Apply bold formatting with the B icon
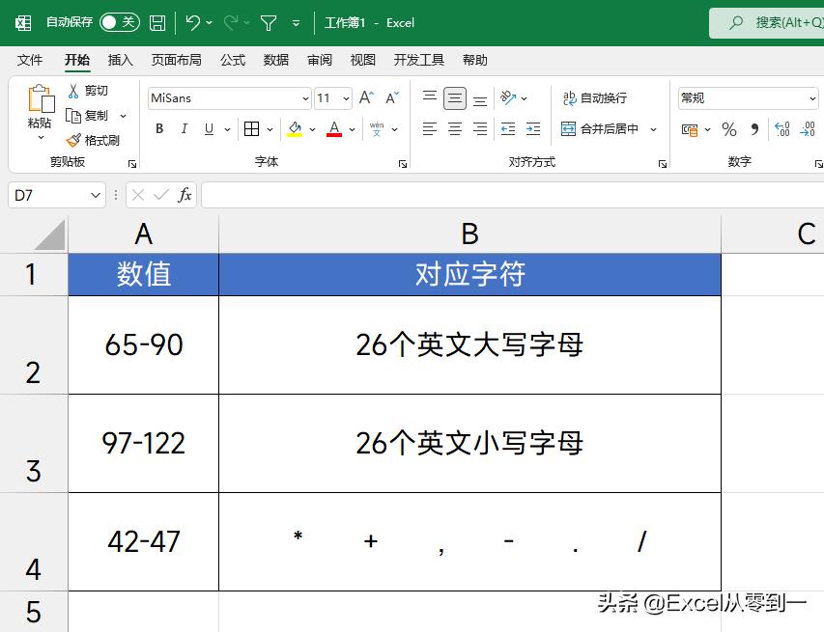 pos(158,128)
